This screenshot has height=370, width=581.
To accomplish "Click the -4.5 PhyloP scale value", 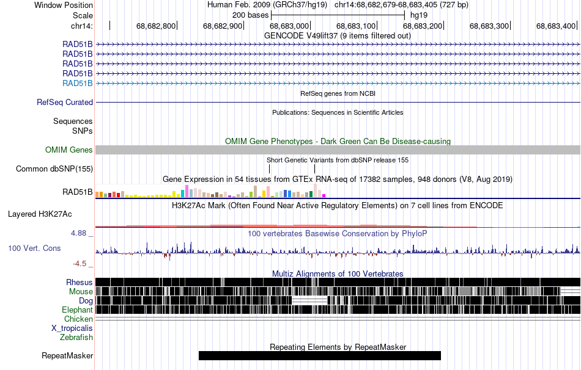I will point(80,264).
